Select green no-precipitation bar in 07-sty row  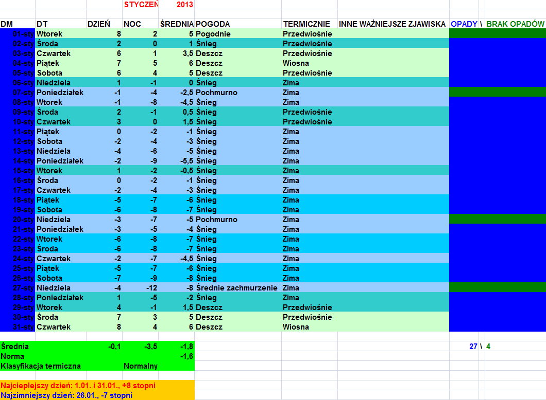click(x=497, y=93)
